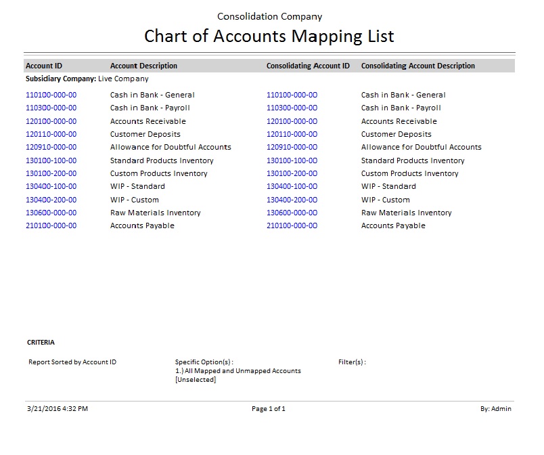Viewport: 544px width, 455px height.
Task: Click subsidiary account ID 110300-000-00
Action: coord(51,108)
